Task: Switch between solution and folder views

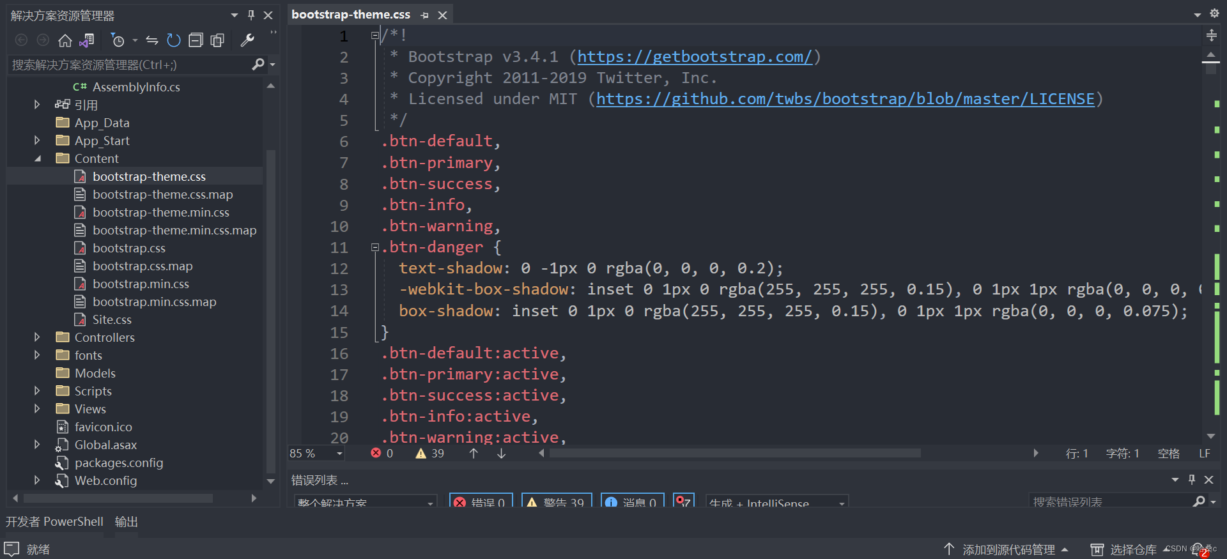Action: [87, 41]
